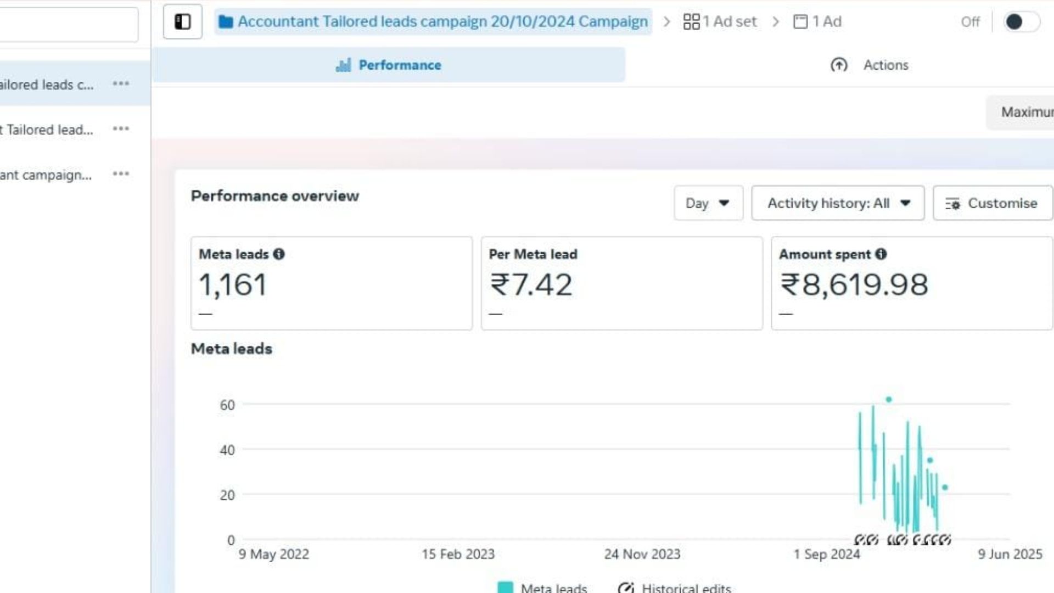Select the Meta leads 1,161 metric card
This screenshot has width=1054, height=593.
[x=332, y=283]
